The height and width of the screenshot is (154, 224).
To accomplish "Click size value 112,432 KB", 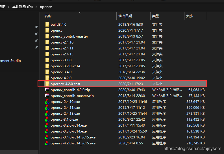I will (195, 120).
